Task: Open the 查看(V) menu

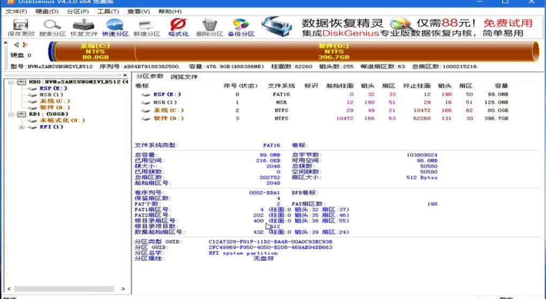Action: point(139,11)
